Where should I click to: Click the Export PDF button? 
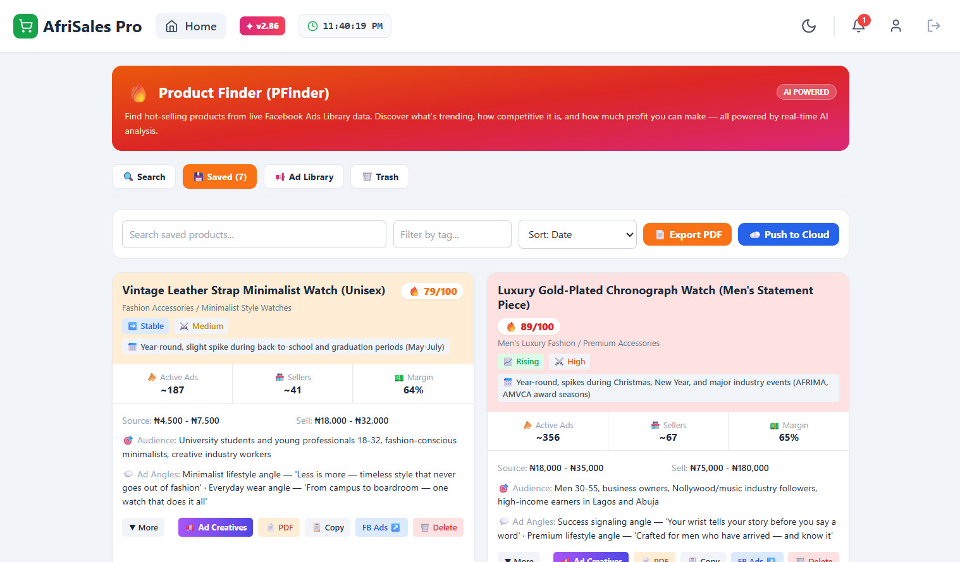click(687, 234)
